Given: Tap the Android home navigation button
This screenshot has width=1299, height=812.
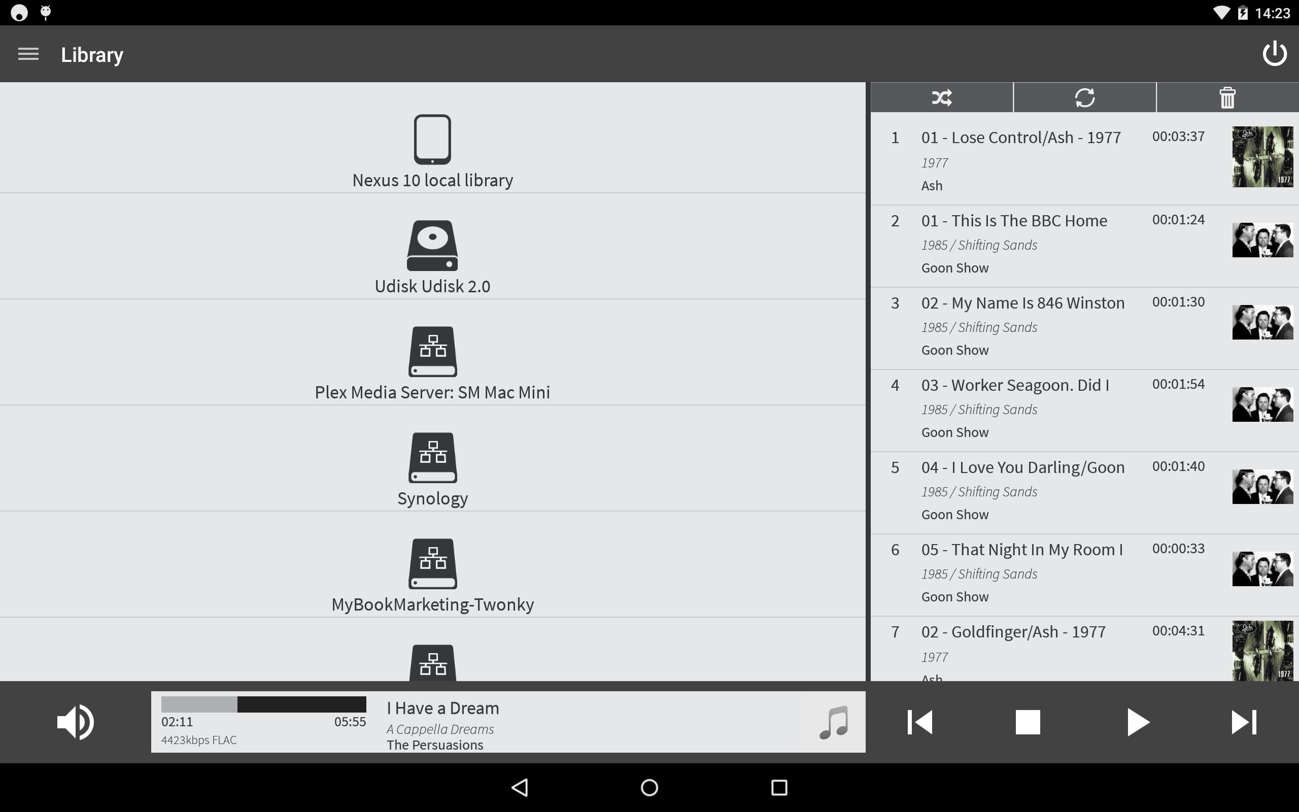Looking at the screenshot, I should click(x=649, y=787).
